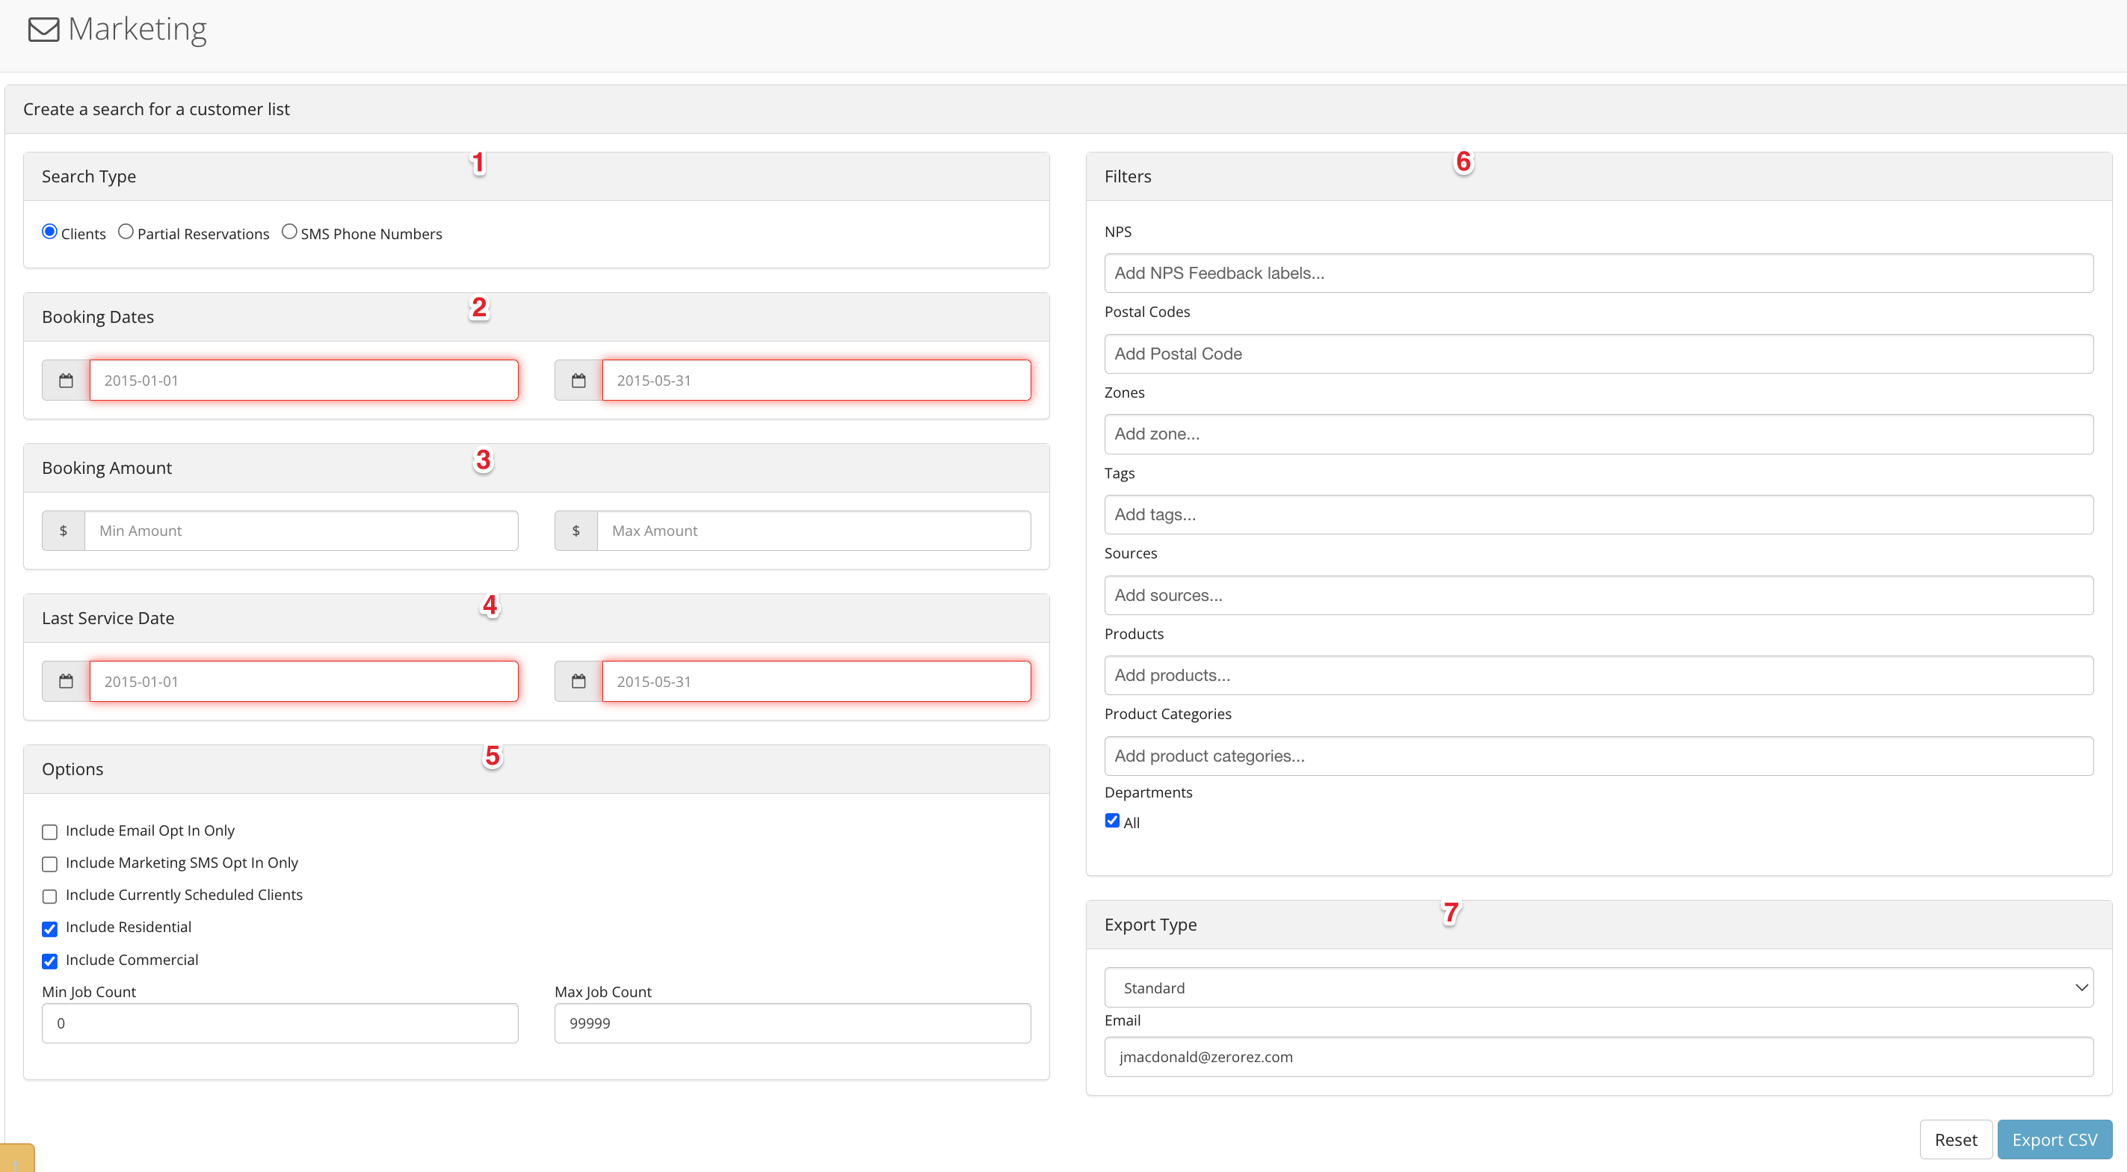Enable Include Marketing SMS Opt In Only
This screenshot has height=1172, width=2127.
[49, 864]
